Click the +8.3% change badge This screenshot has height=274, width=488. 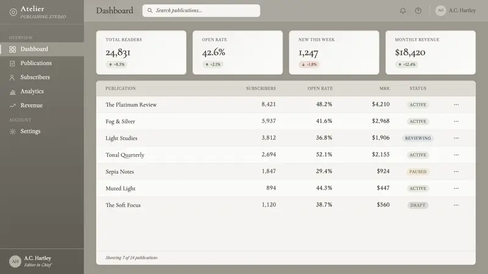pos(117,65)
